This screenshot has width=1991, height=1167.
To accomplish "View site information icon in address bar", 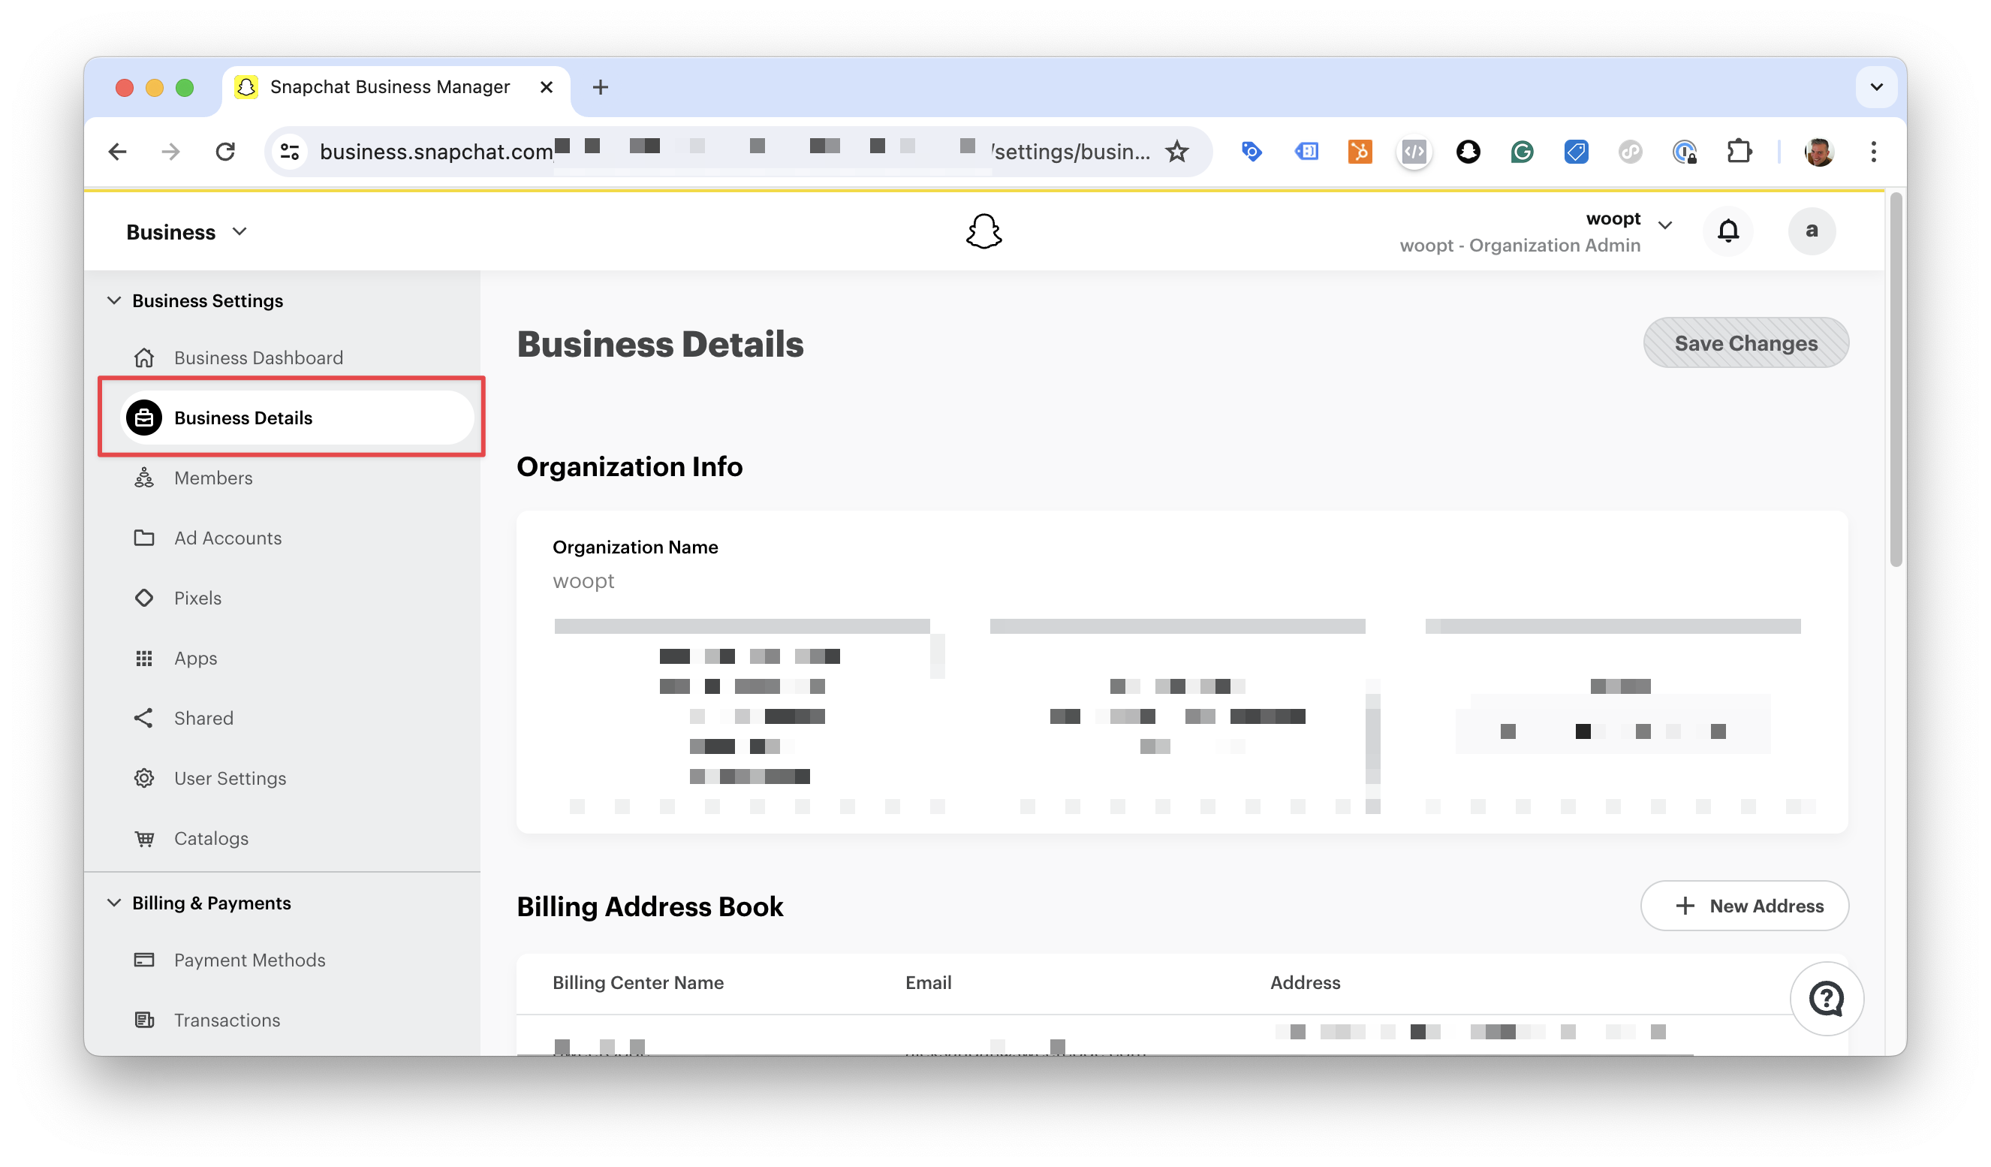I will (x=290, y=152).
